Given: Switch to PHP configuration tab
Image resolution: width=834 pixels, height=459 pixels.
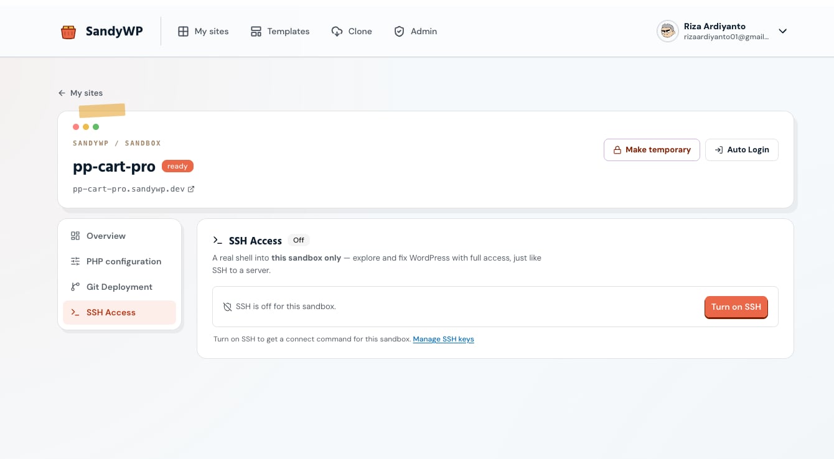Looking at the screenshot, I should pyautogui.click(x=119, y=261).
